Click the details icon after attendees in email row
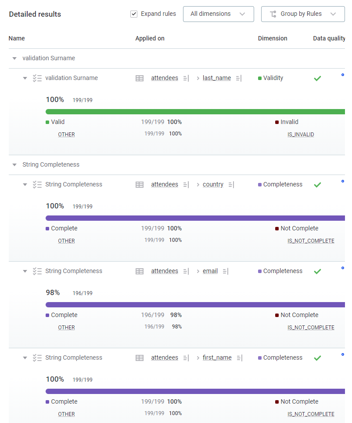 [x=186, y=271]
